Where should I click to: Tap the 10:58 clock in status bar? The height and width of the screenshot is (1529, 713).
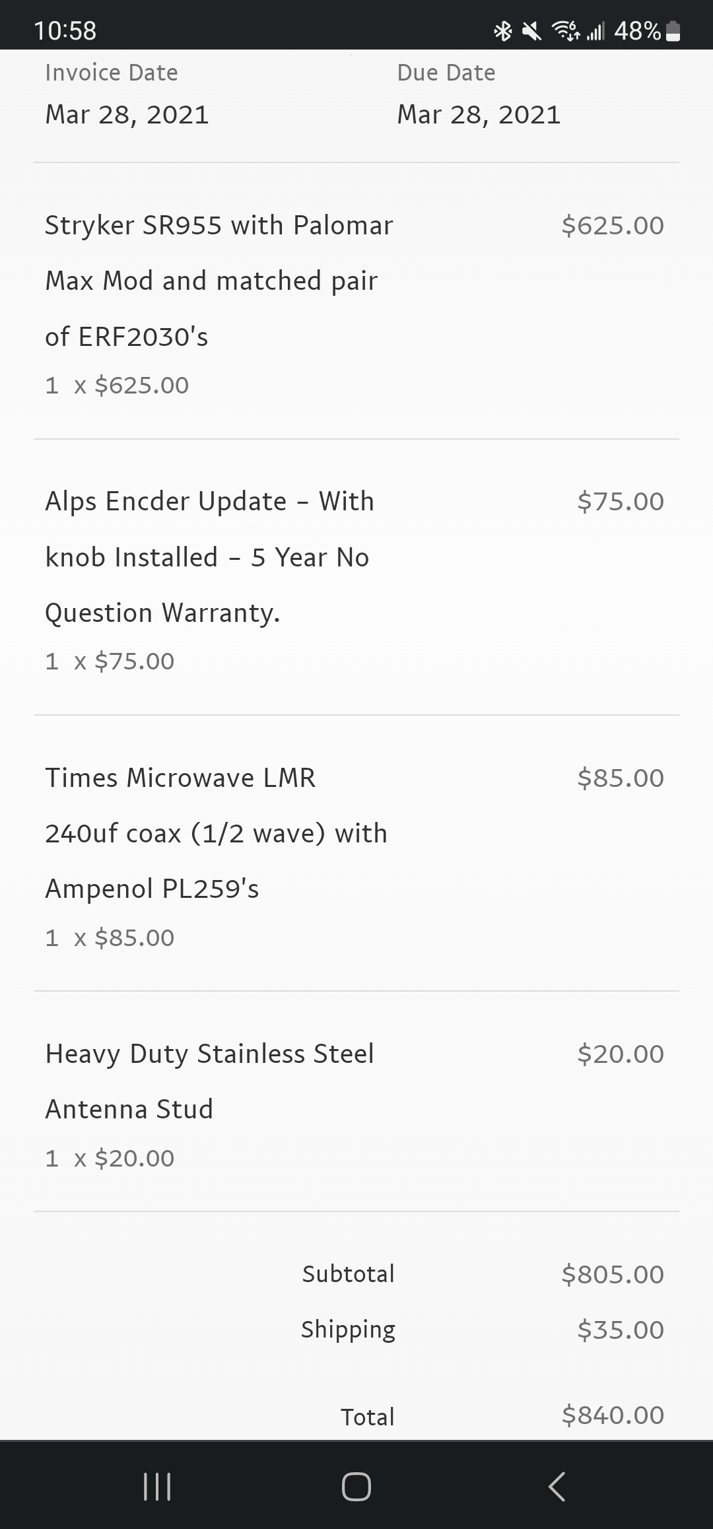pyautogui.click(x=65, y=30)
